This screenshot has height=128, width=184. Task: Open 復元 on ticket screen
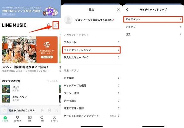click(153, 35)
